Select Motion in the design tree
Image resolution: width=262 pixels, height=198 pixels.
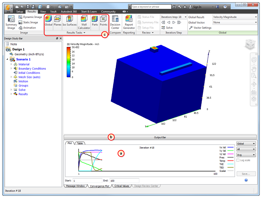click(x=21, y=81)
